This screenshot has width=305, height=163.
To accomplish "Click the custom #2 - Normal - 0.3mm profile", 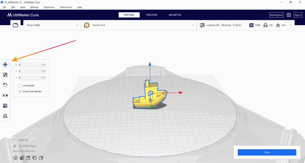I will point(224,25).
